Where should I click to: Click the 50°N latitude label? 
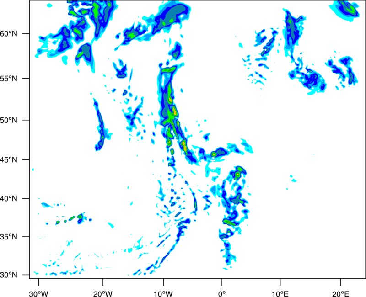9,120
